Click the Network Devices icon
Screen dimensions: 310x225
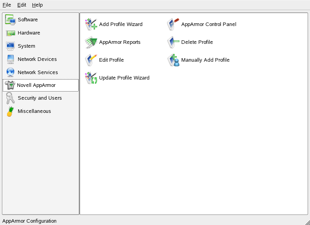(10, 59)
